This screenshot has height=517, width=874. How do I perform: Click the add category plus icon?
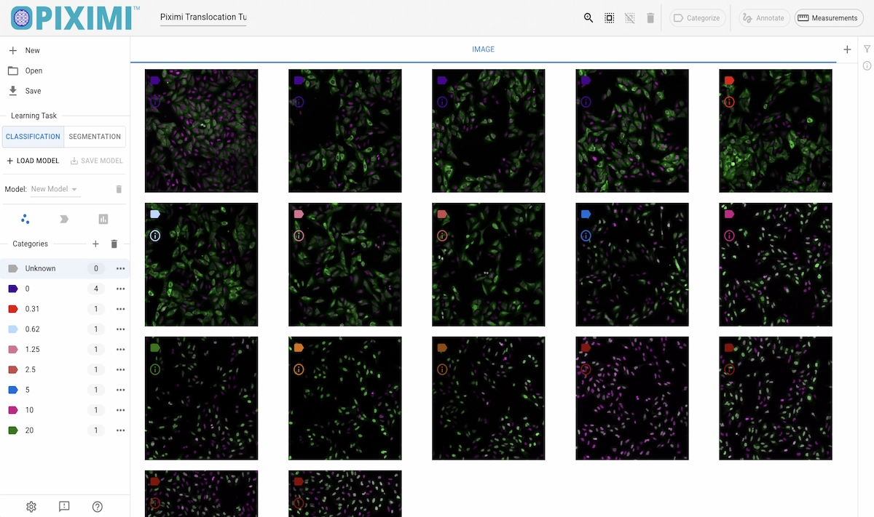95,244
